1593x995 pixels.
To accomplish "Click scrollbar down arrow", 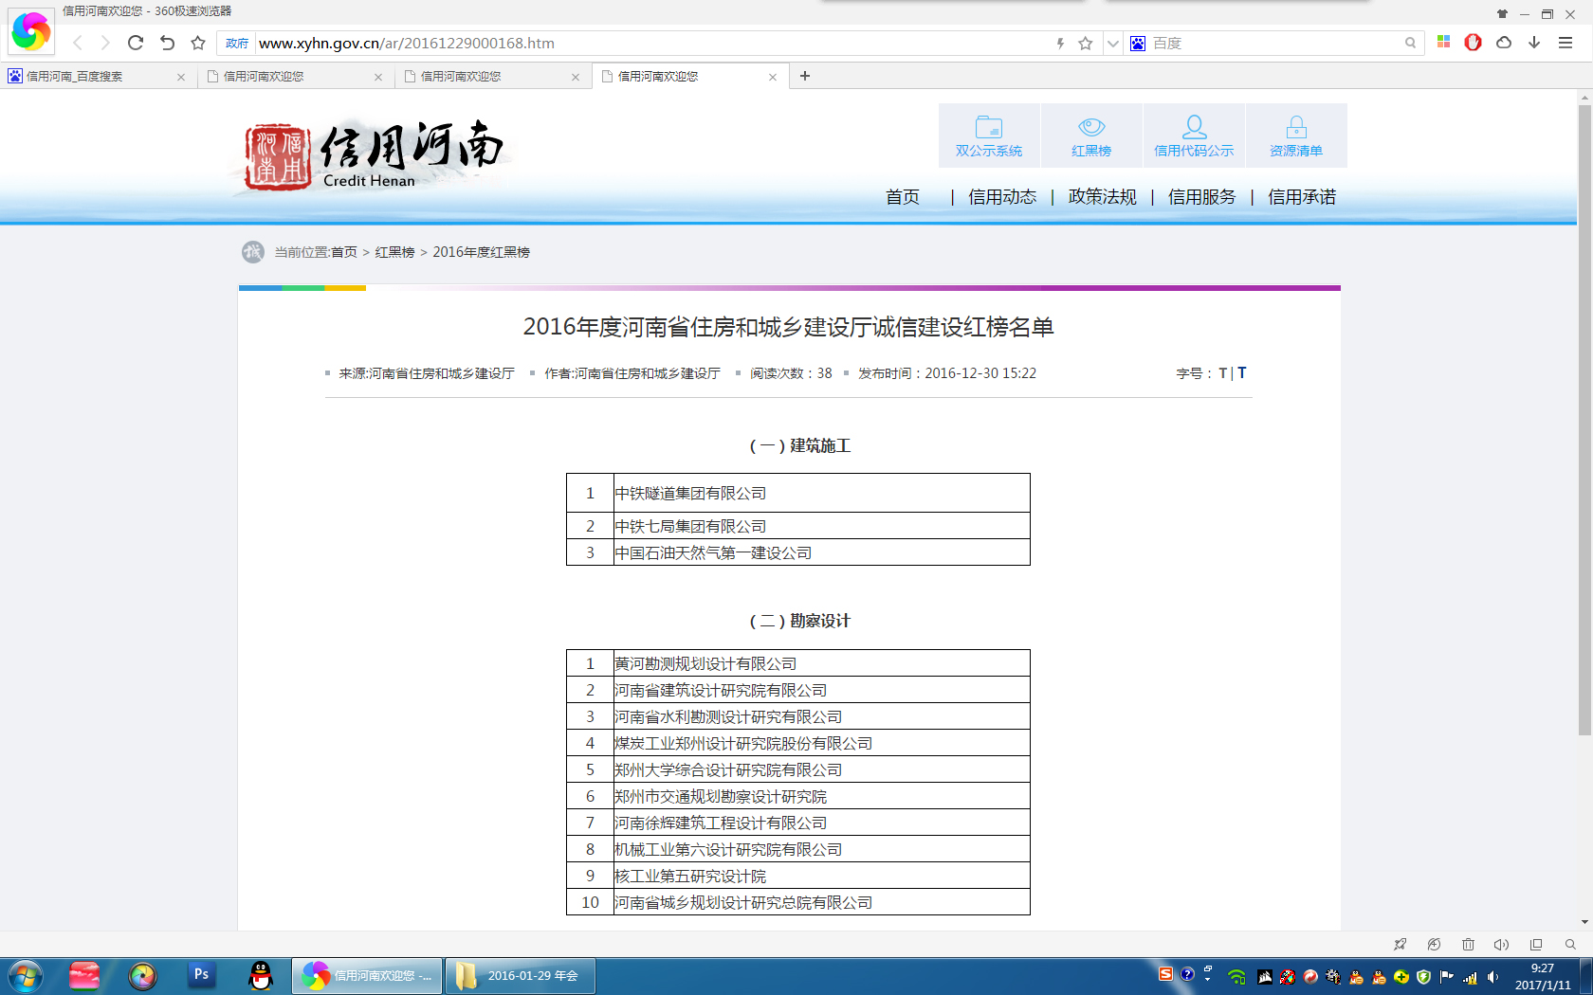I will 1584,922.
